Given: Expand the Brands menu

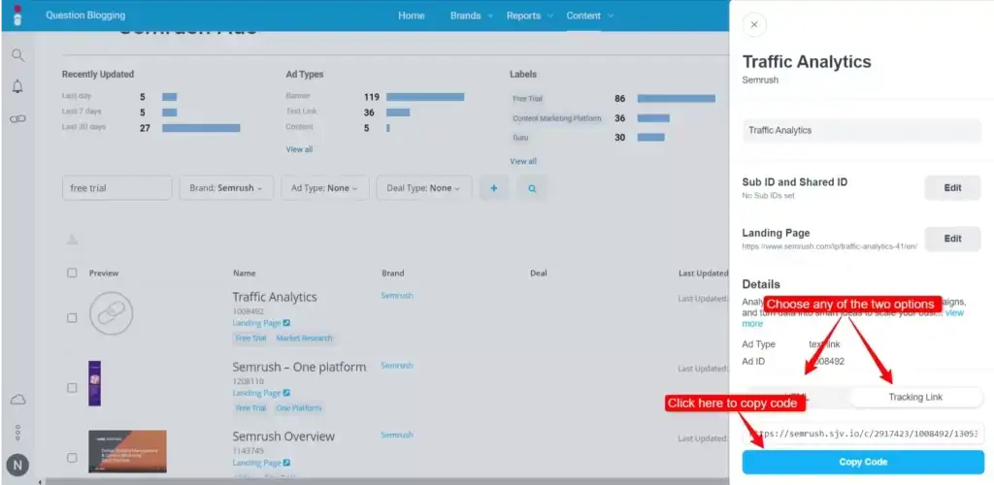Looking at the screenshot, I should pyautogui.click(x=472, y=16).
